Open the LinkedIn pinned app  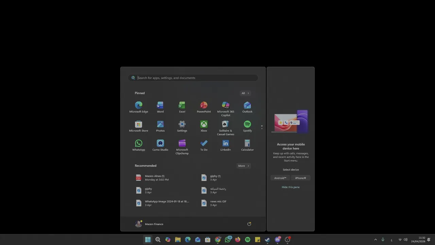(x=226, y=145)
